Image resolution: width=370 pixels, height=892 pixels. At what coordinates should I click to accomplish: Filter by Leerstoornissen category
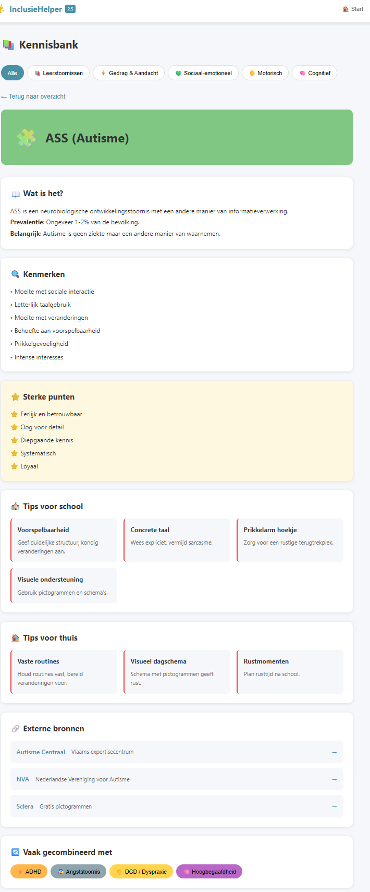tap(58, 73)
